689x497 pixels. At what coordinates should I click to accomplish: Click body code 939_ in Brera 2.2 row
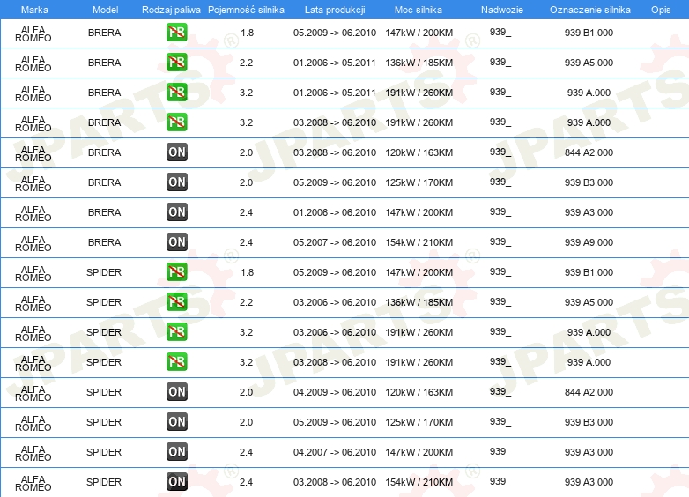click(500, 62)
